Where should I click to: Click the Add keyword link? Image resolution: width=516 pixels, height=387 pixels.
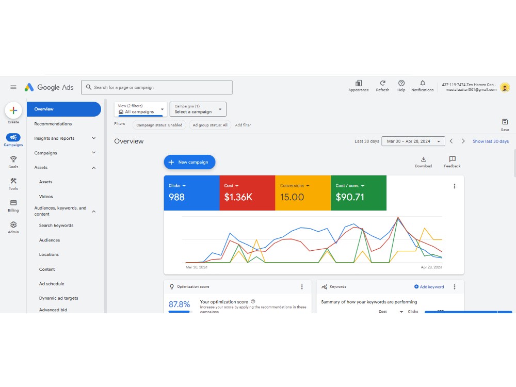click(x=429, y=287)
